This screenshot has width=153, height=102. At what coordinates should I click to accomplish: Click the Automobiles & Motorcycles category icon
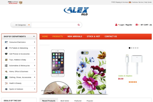click(6, 66)
